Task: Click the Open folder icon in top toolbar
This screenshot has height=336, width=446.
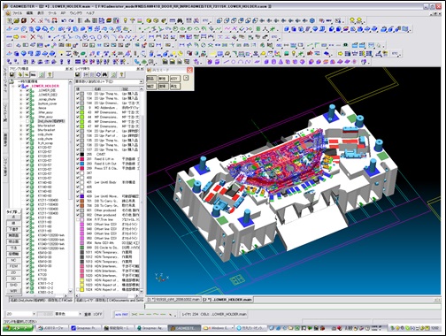Action: click(x=17, y=20)
